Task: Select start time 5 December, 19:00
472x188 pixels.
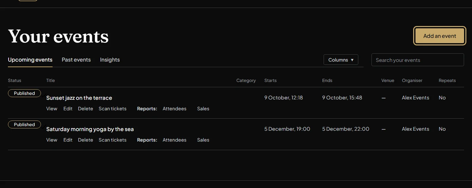Action: point(287,129)
